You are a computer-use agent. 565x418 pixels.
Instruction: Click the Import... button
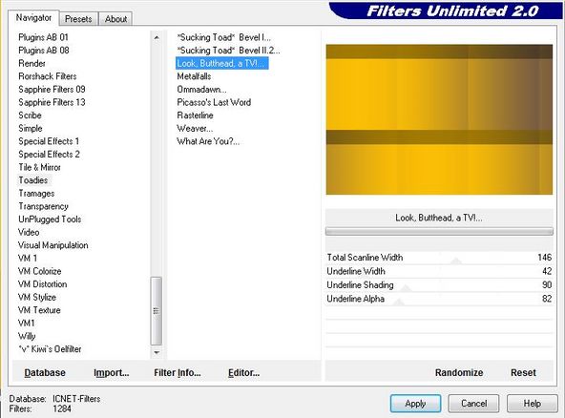[112, 372]
